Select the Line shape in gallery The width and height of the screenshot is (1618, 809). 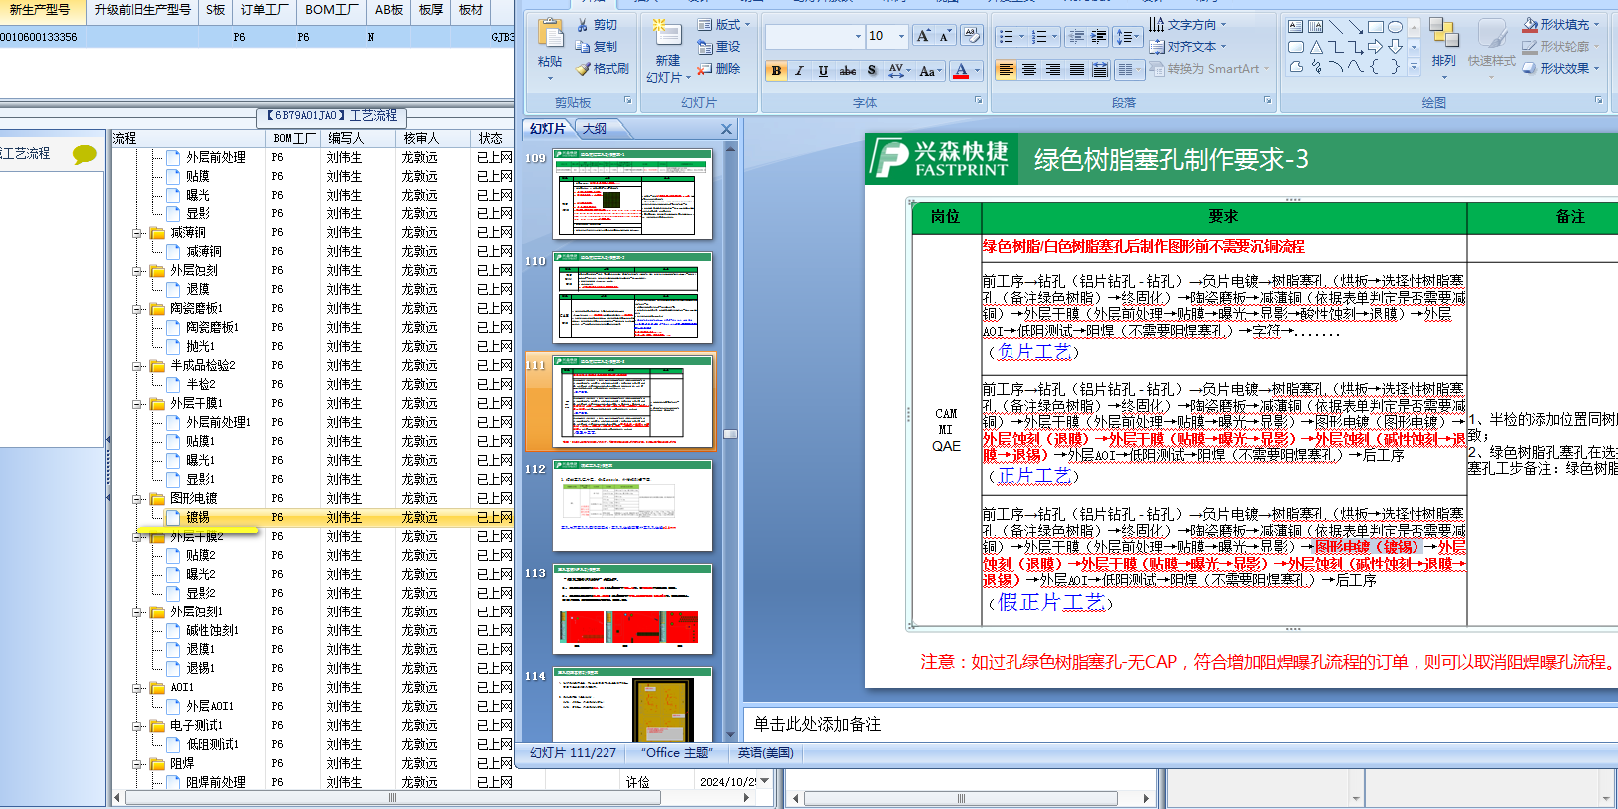(x=1335, y=27)
